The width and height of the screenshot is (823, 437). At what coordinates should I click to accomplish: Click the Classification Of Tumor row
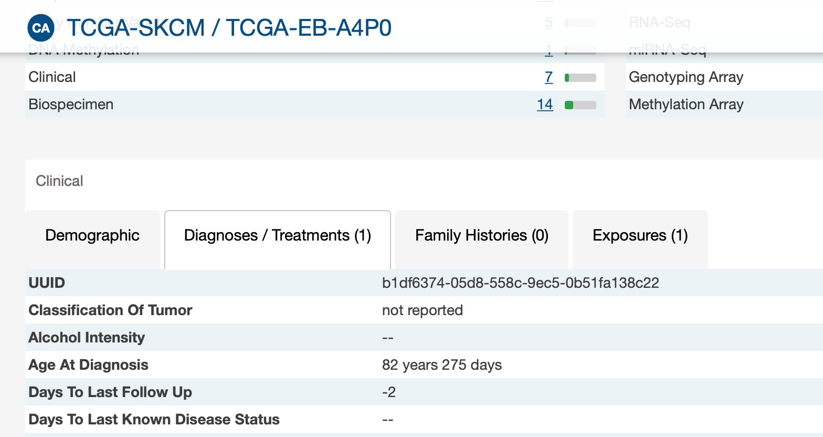pos(424,310)
